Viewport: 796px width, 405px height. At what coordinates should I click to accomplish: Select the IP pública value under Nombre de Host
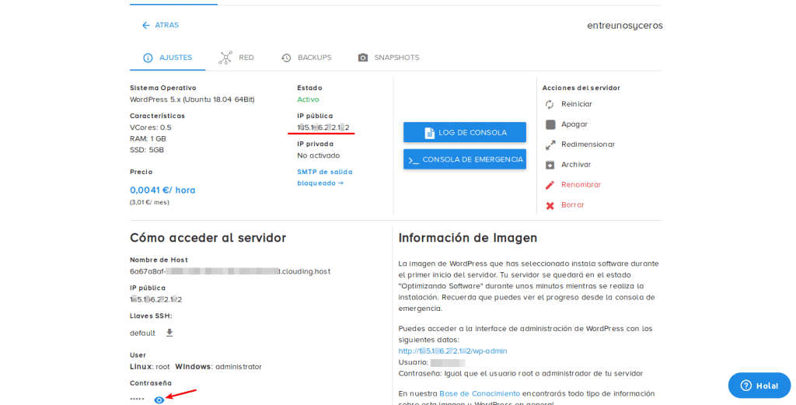[x=155, y=299]
